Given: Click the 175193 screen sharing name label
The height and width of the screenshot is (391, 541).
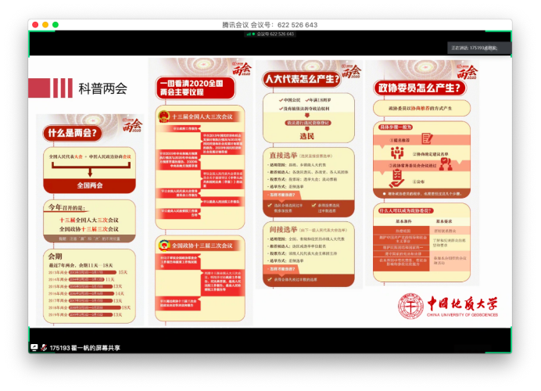Looking at the screenshot, I should (x=84, y=347).
